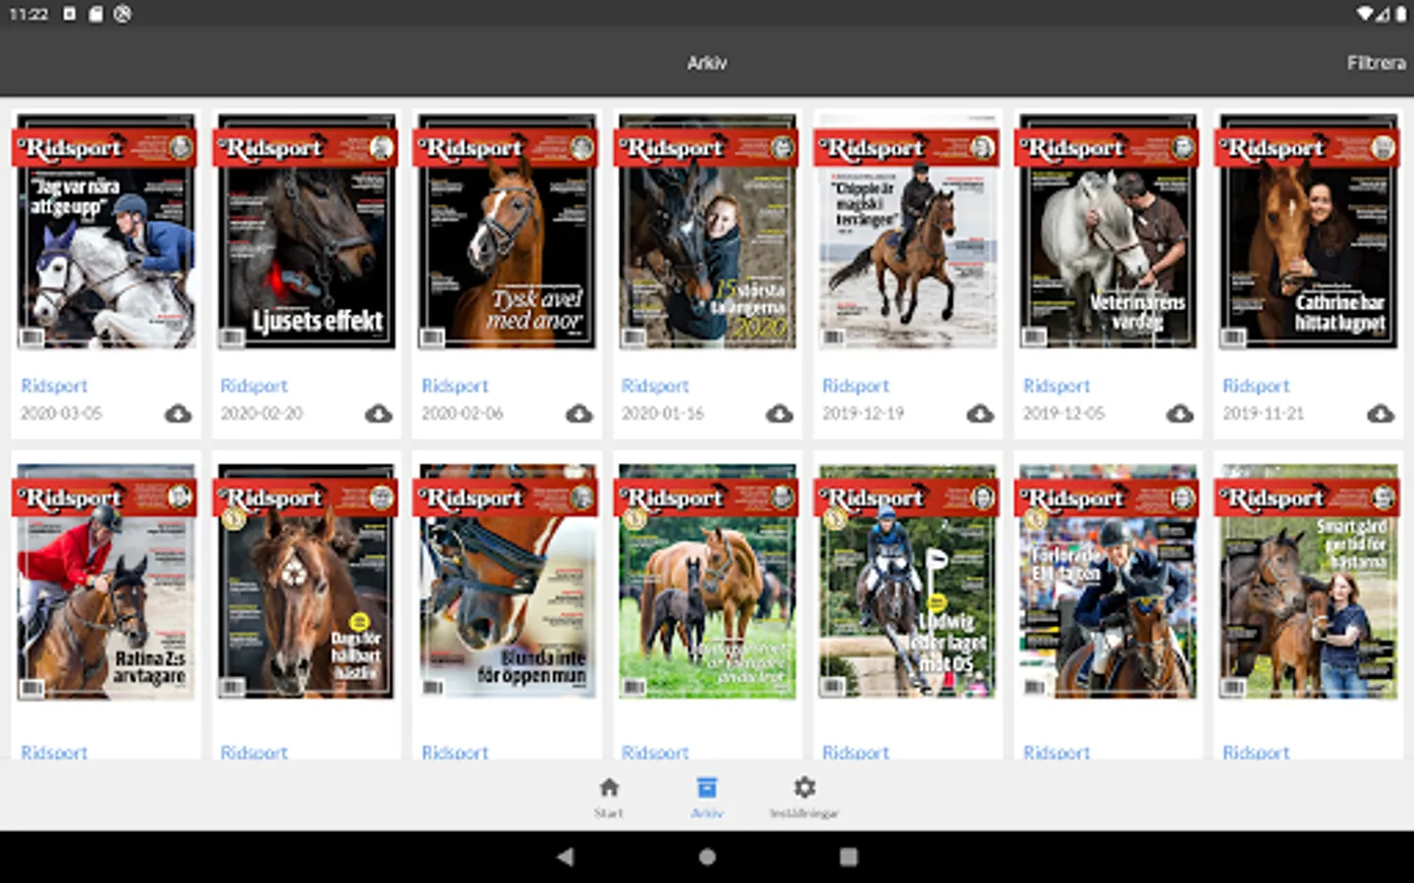Open the 'Veterinärens vardag' cover
The image size is (1414, 883).
(1108, 232)
